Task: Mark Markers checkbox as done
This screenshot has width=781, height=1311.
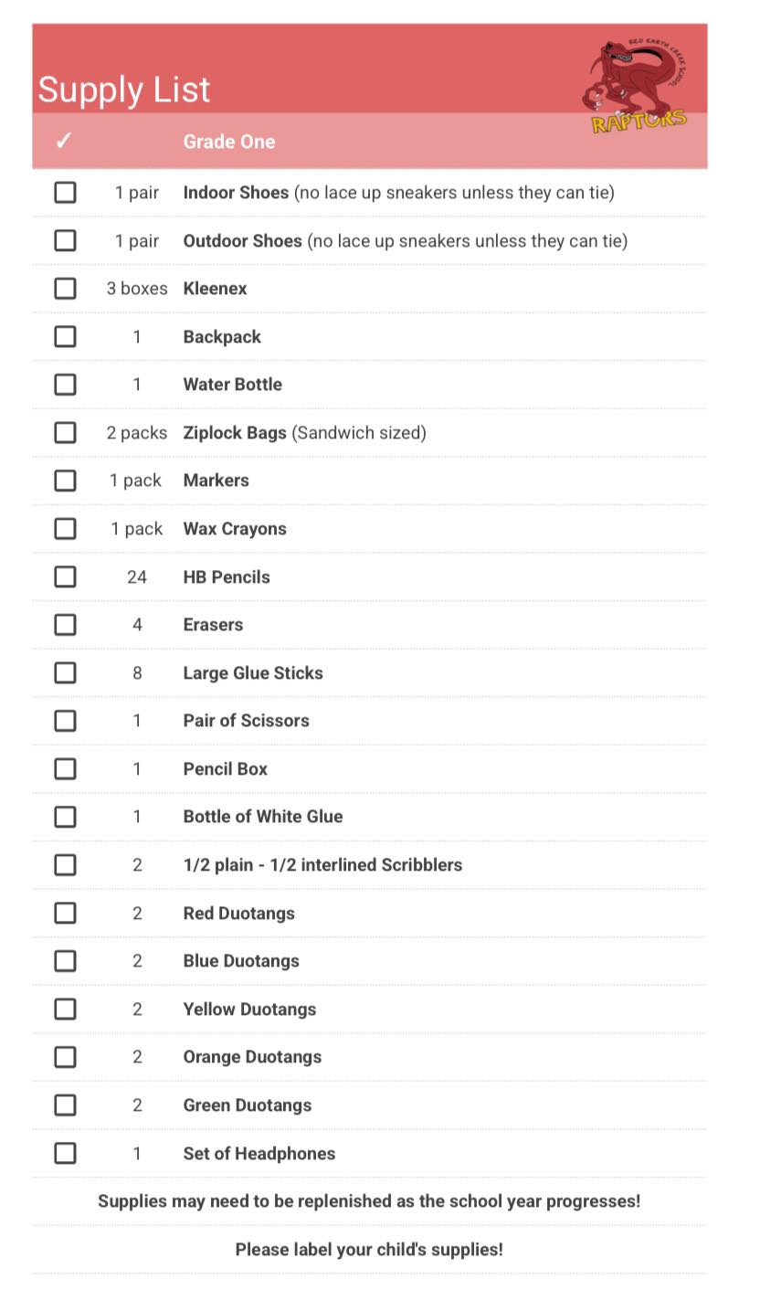Action: click(65, 481)
